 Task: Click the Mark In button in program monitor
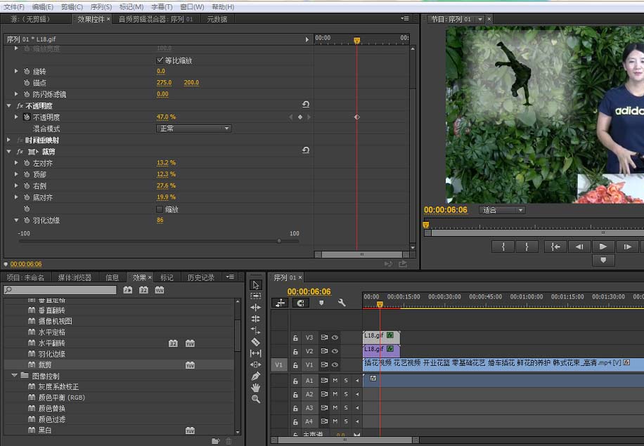click(503, 247)
